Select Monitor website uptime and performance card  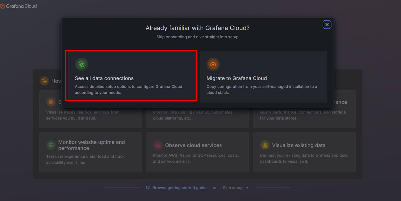click(91, 152)
